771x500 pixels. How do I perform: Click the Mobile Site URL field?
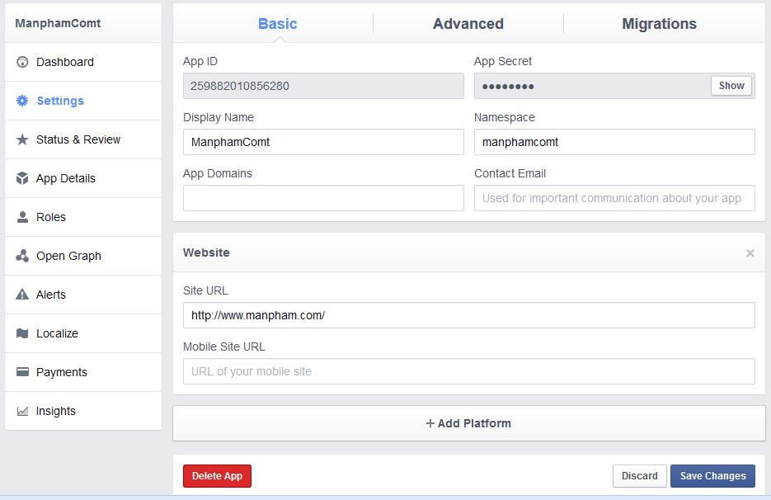point(468,371)
